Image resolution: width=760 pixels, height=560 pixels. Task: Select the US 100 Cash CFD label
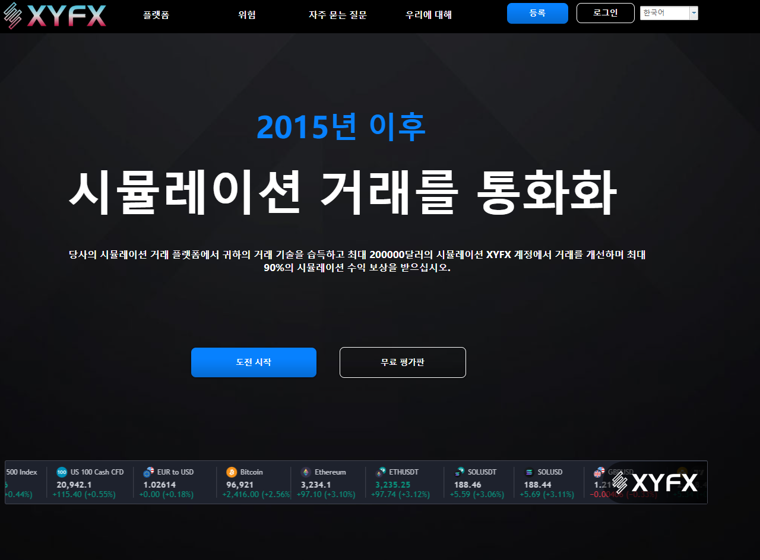(97, 472)
